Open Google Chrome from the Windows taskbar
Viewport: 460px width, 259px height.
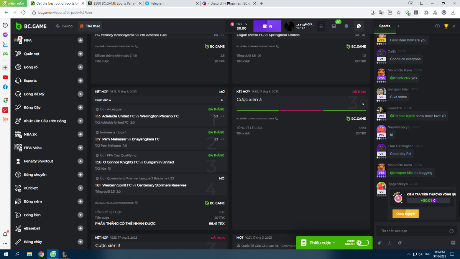pyautogui.click(x=41, y=254)
